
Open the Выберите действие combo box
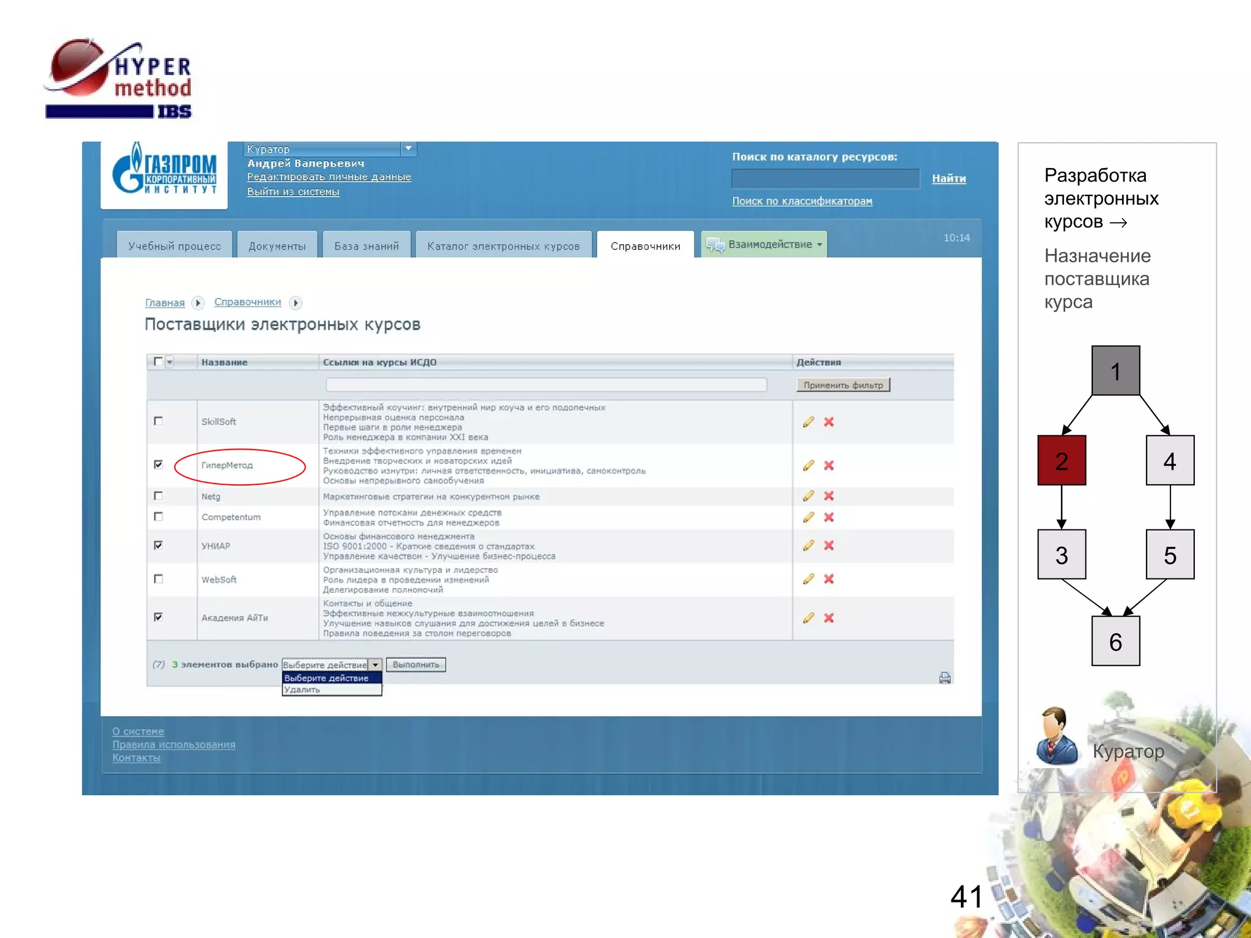(332, 665)
